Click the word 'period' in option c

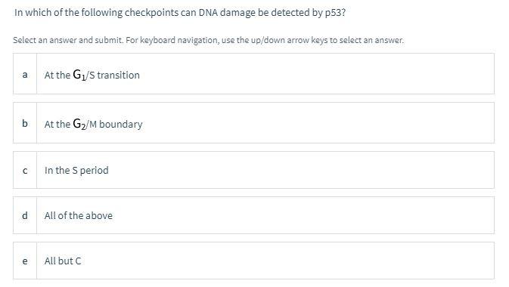[94, 171]
